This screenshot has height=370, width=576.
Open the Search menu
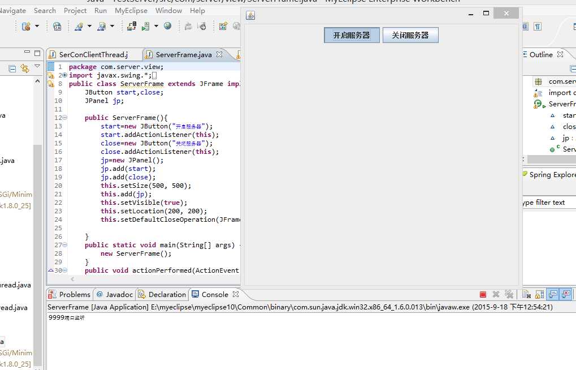click(x=45, y=11)
